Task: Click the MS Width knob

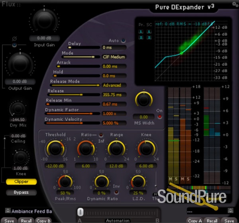Action: (x=144, y=100)
